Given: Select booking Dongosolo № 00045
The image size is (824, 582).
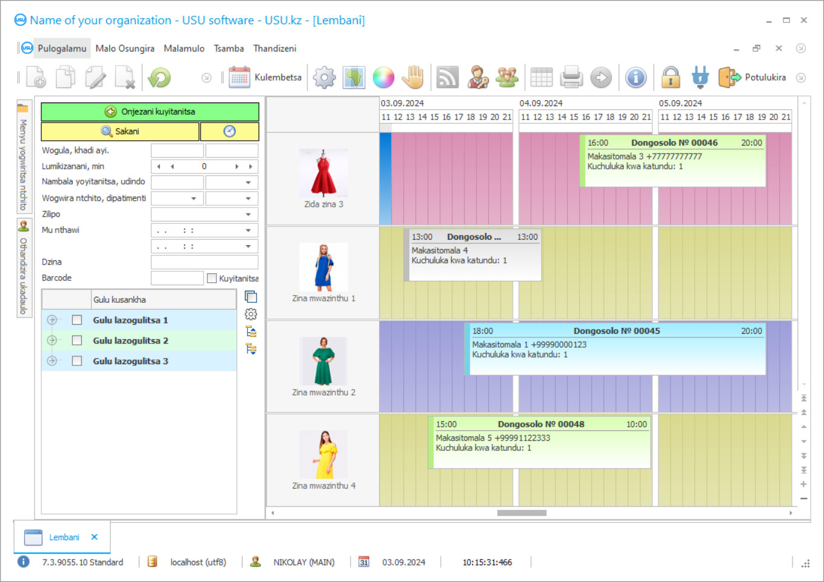Looking at the screenshot, I should click(x=616, y=349).
